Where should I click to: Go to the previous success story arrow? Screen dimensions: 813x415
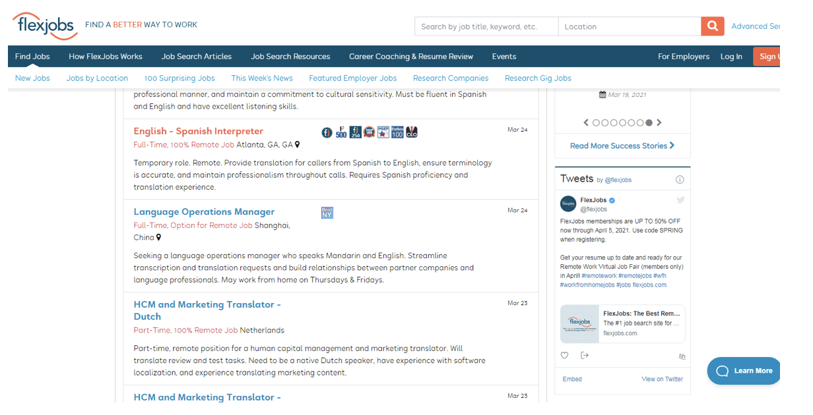click(x=586, y=123)
